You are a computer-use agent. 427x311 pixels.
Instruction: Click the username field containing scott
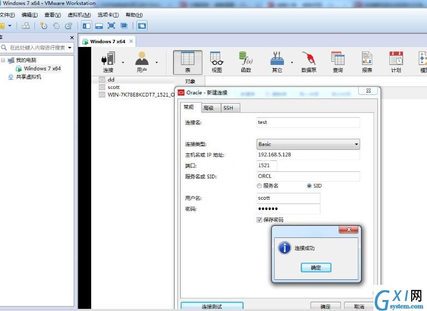288,198
